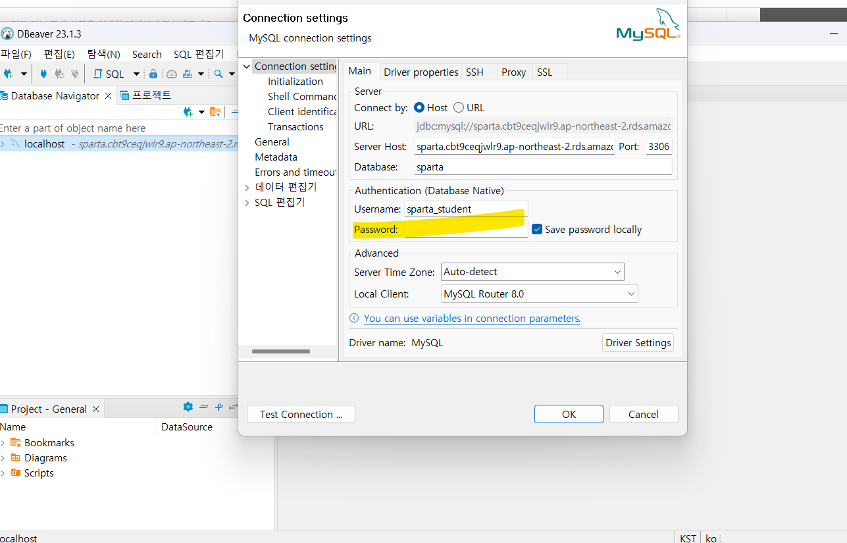Open Driver Settings

(638, 342)
